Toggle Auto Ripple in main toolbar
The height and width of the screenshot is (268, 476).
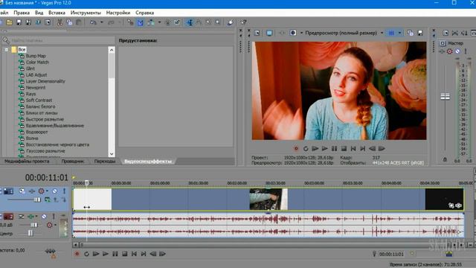150,22
